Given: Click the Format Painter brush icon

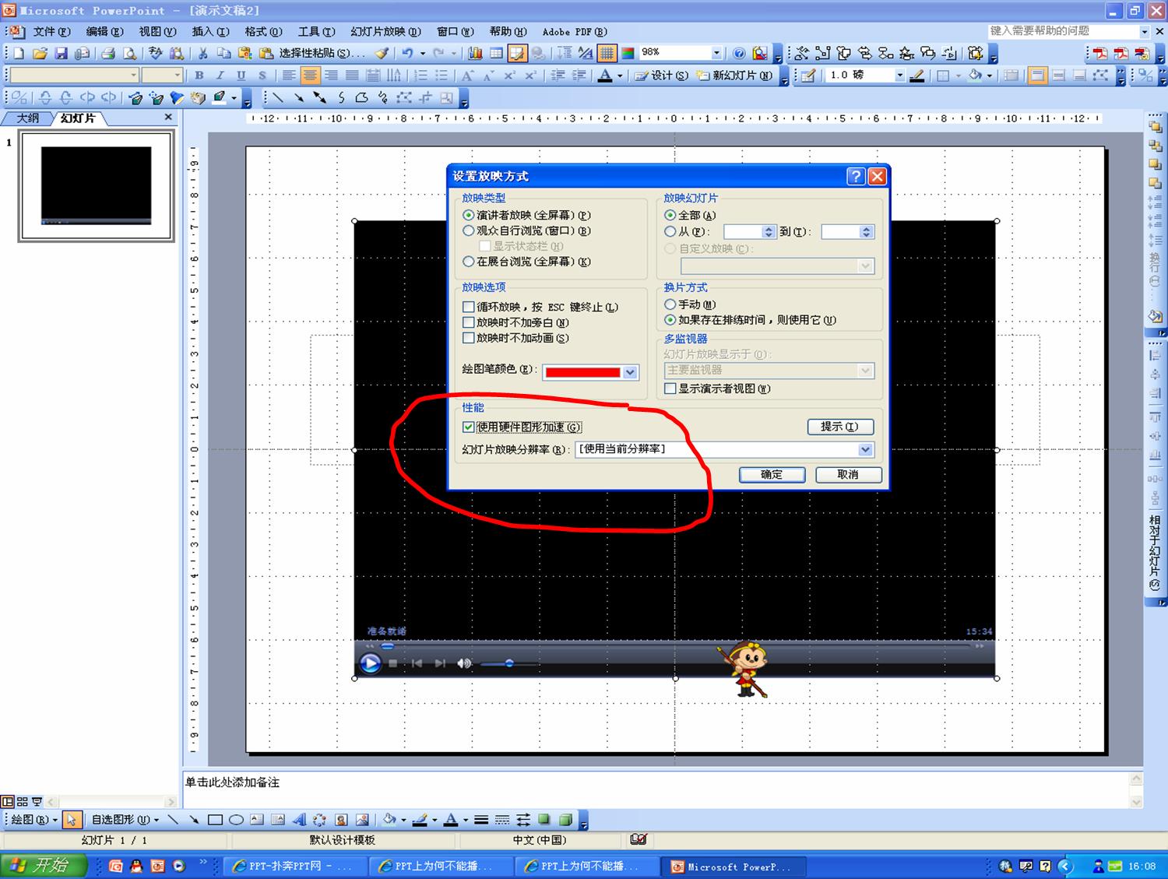Looking at the screenshot, I should [x=382, y=54].
